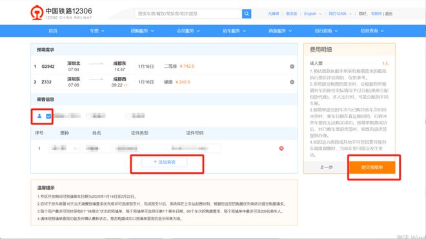Open the 我的12306 account dropdown
The width and height of the screenshot is (426, 239).
[340, 14]
